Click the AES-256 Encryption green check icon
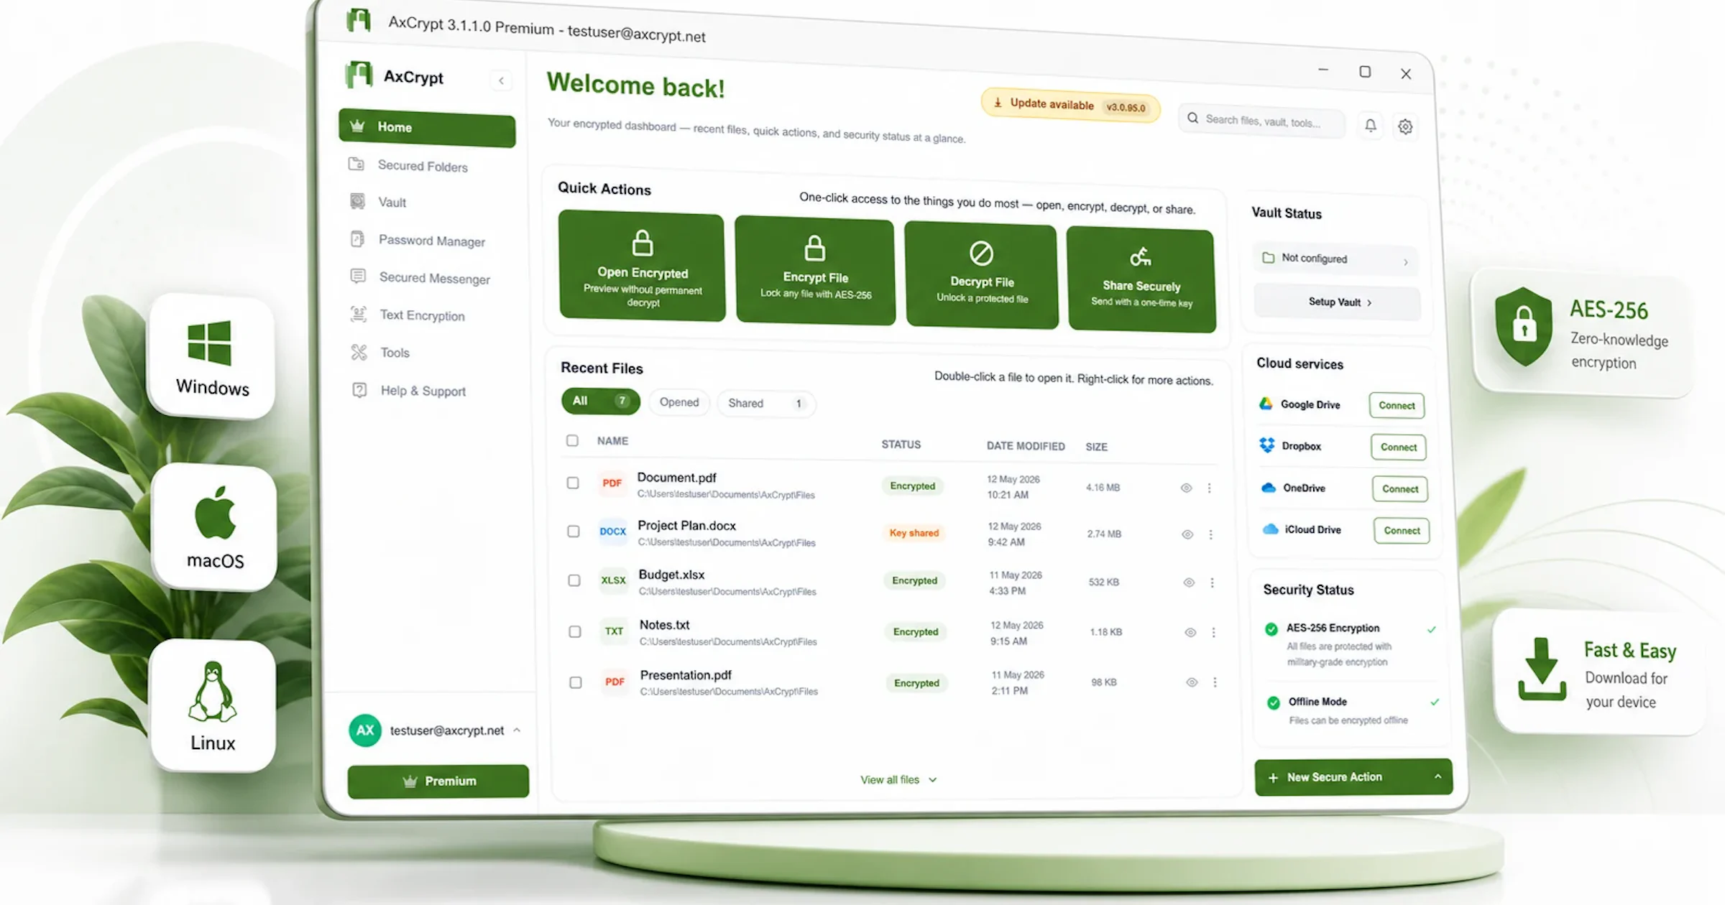Image resolution: width=1725 pixels, height=905 pixels. pyautogui.click(x=1271, y=628)
